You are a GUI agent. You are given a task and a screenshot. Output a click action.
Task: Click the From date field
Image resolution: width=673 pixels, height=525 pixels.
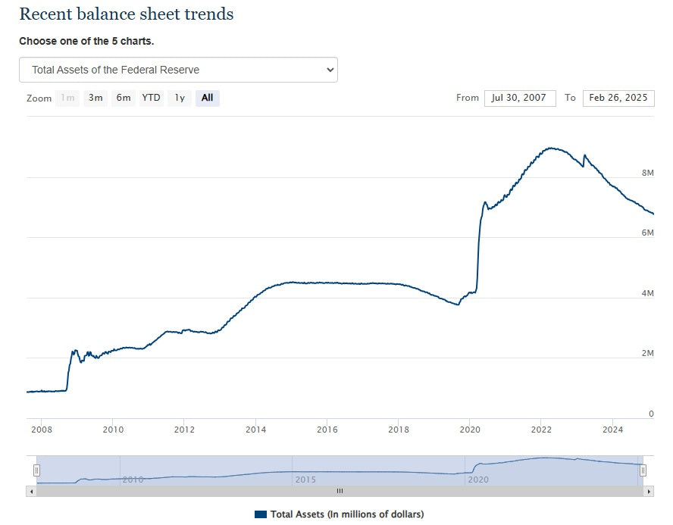click(519, 98)
